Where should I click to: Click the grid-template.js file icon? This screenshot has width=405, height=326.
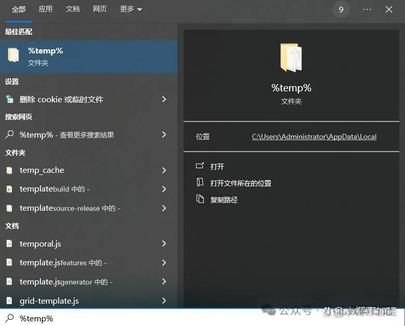coord(9,301)
